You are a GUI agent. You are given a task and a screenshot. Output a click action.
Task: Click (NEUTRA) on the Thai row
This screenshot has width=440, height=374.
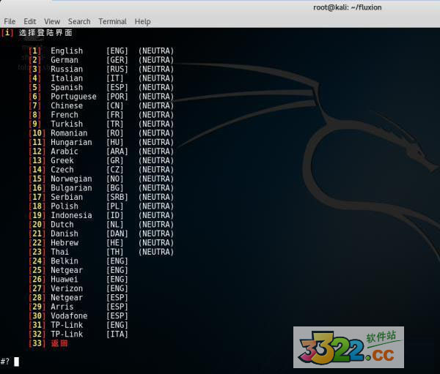[156, 252]
